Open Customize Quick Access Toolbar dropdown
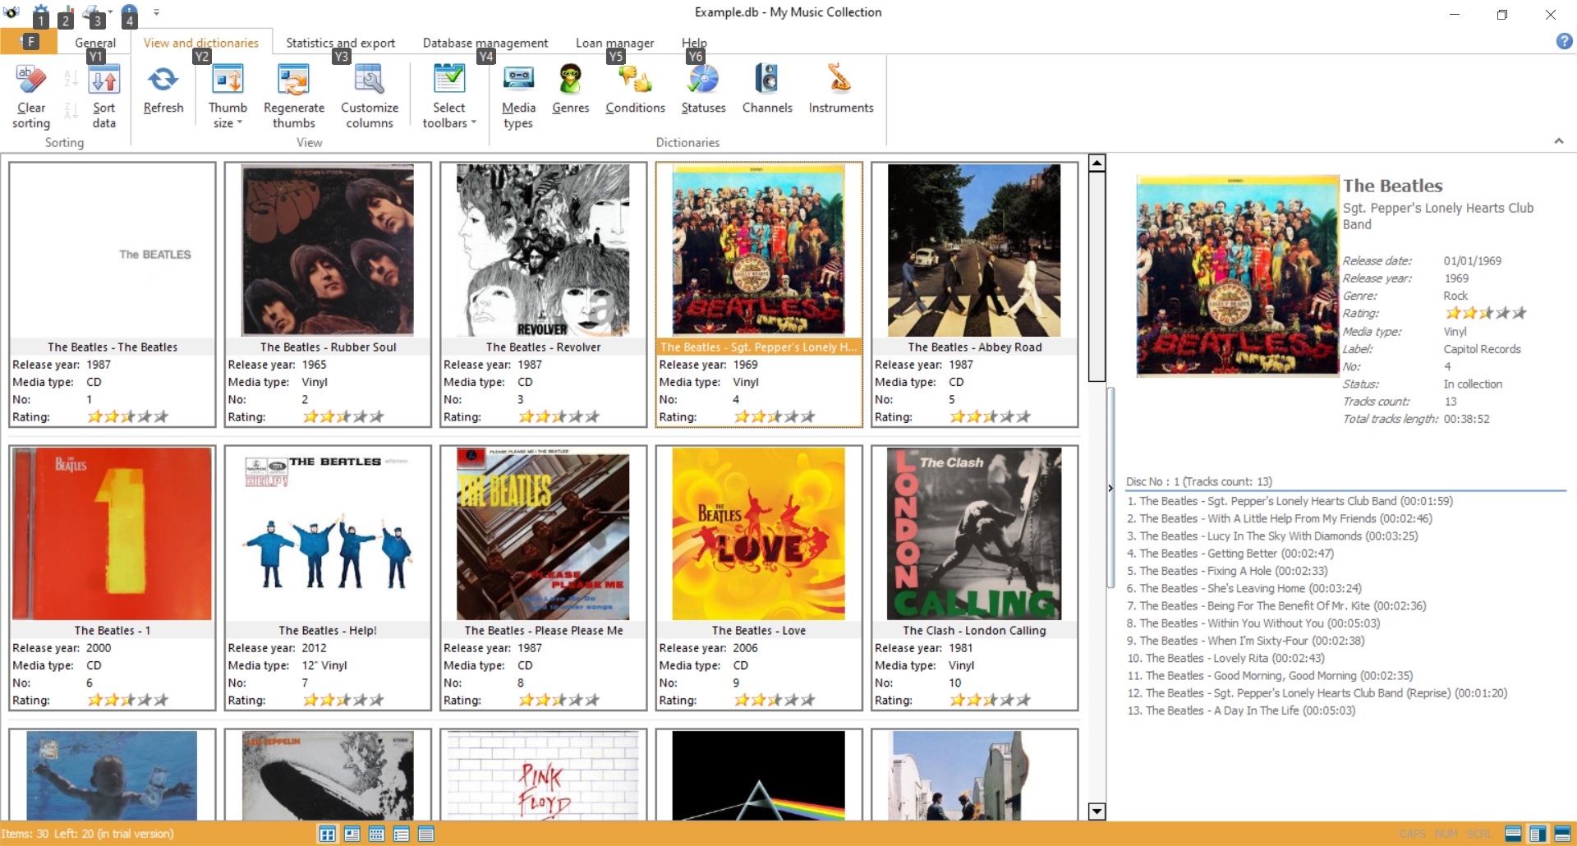The image size is (1577, 846). coord(156,13)
